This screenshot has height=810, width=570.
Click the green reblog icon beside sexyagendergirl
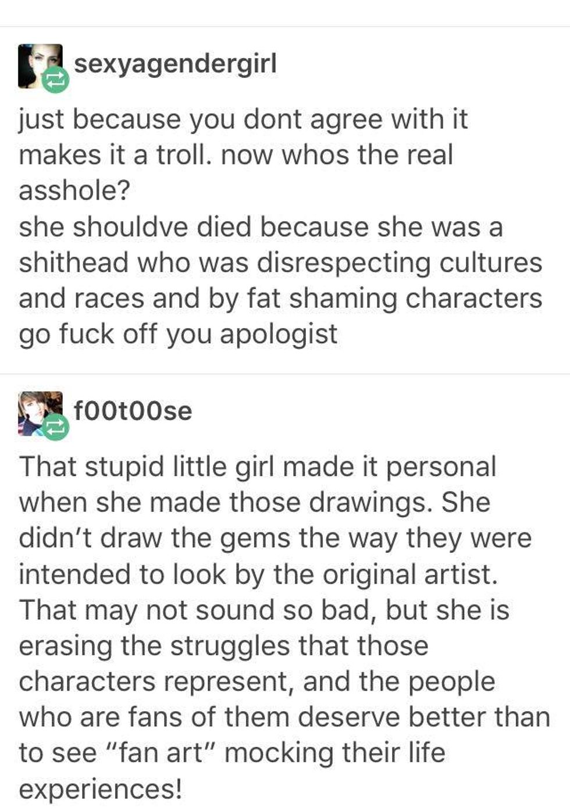55,80
